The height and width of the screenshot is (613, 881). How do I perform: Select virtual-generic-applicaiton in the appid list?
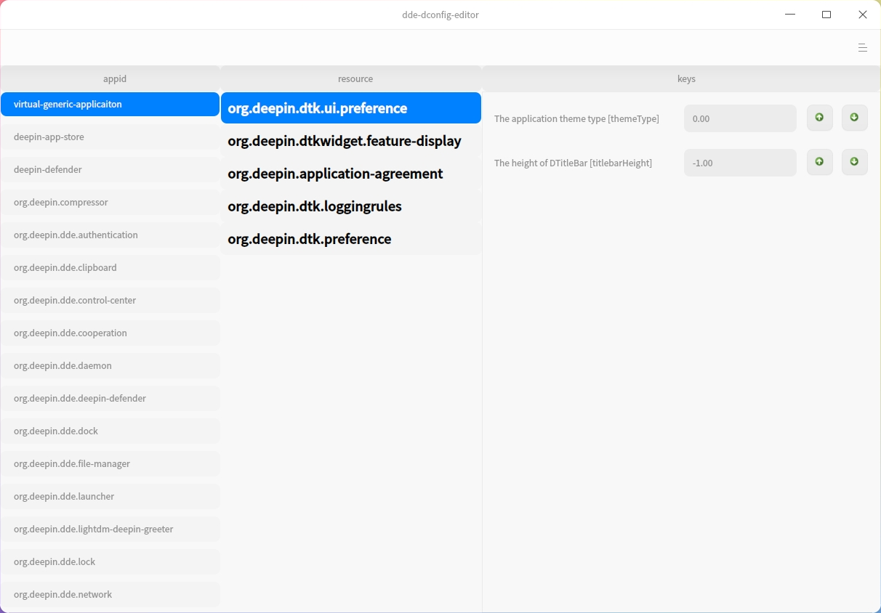(x=110, y=105)
